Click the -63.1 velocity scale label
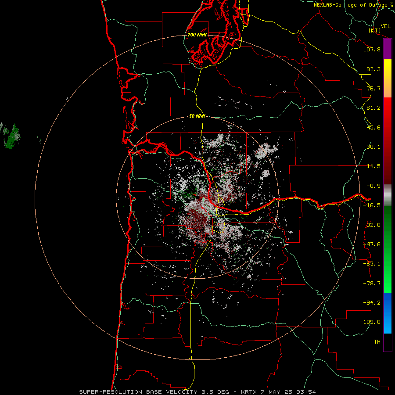The width and height of the screenshot is (395, 395). (x=372, y=264)
